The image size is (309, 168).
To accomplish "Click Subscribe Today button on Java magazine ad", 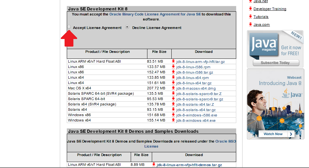I will [x=276, y=63].
